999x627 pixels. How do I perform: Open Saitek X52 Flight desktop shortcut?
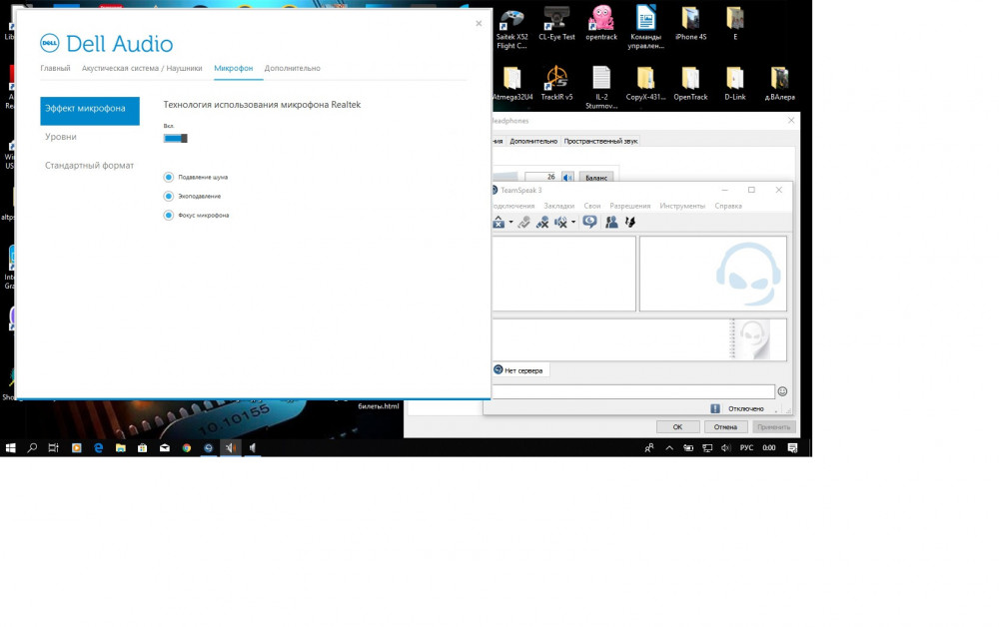pos(512,29)
